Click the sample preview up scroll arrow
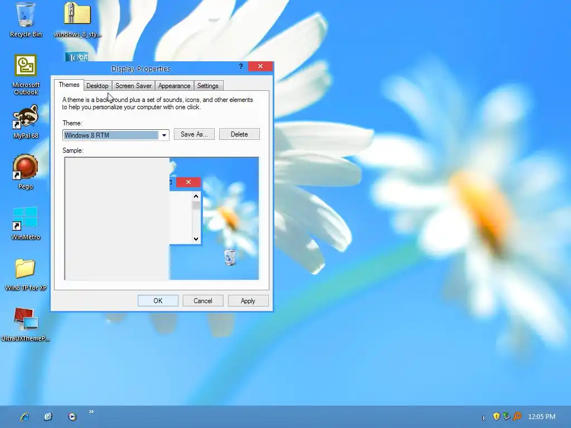The width and height of the screenshot is (571, 428). (x=196, y=197)
